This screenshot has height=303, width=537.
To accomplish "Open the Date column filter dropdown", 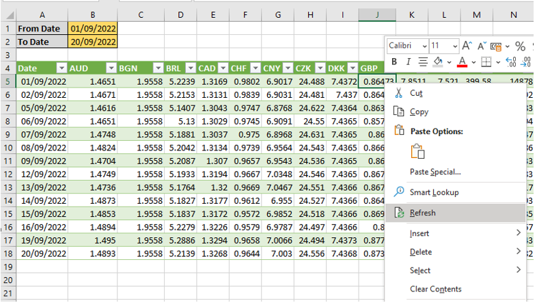I will (x=61, y=68).
